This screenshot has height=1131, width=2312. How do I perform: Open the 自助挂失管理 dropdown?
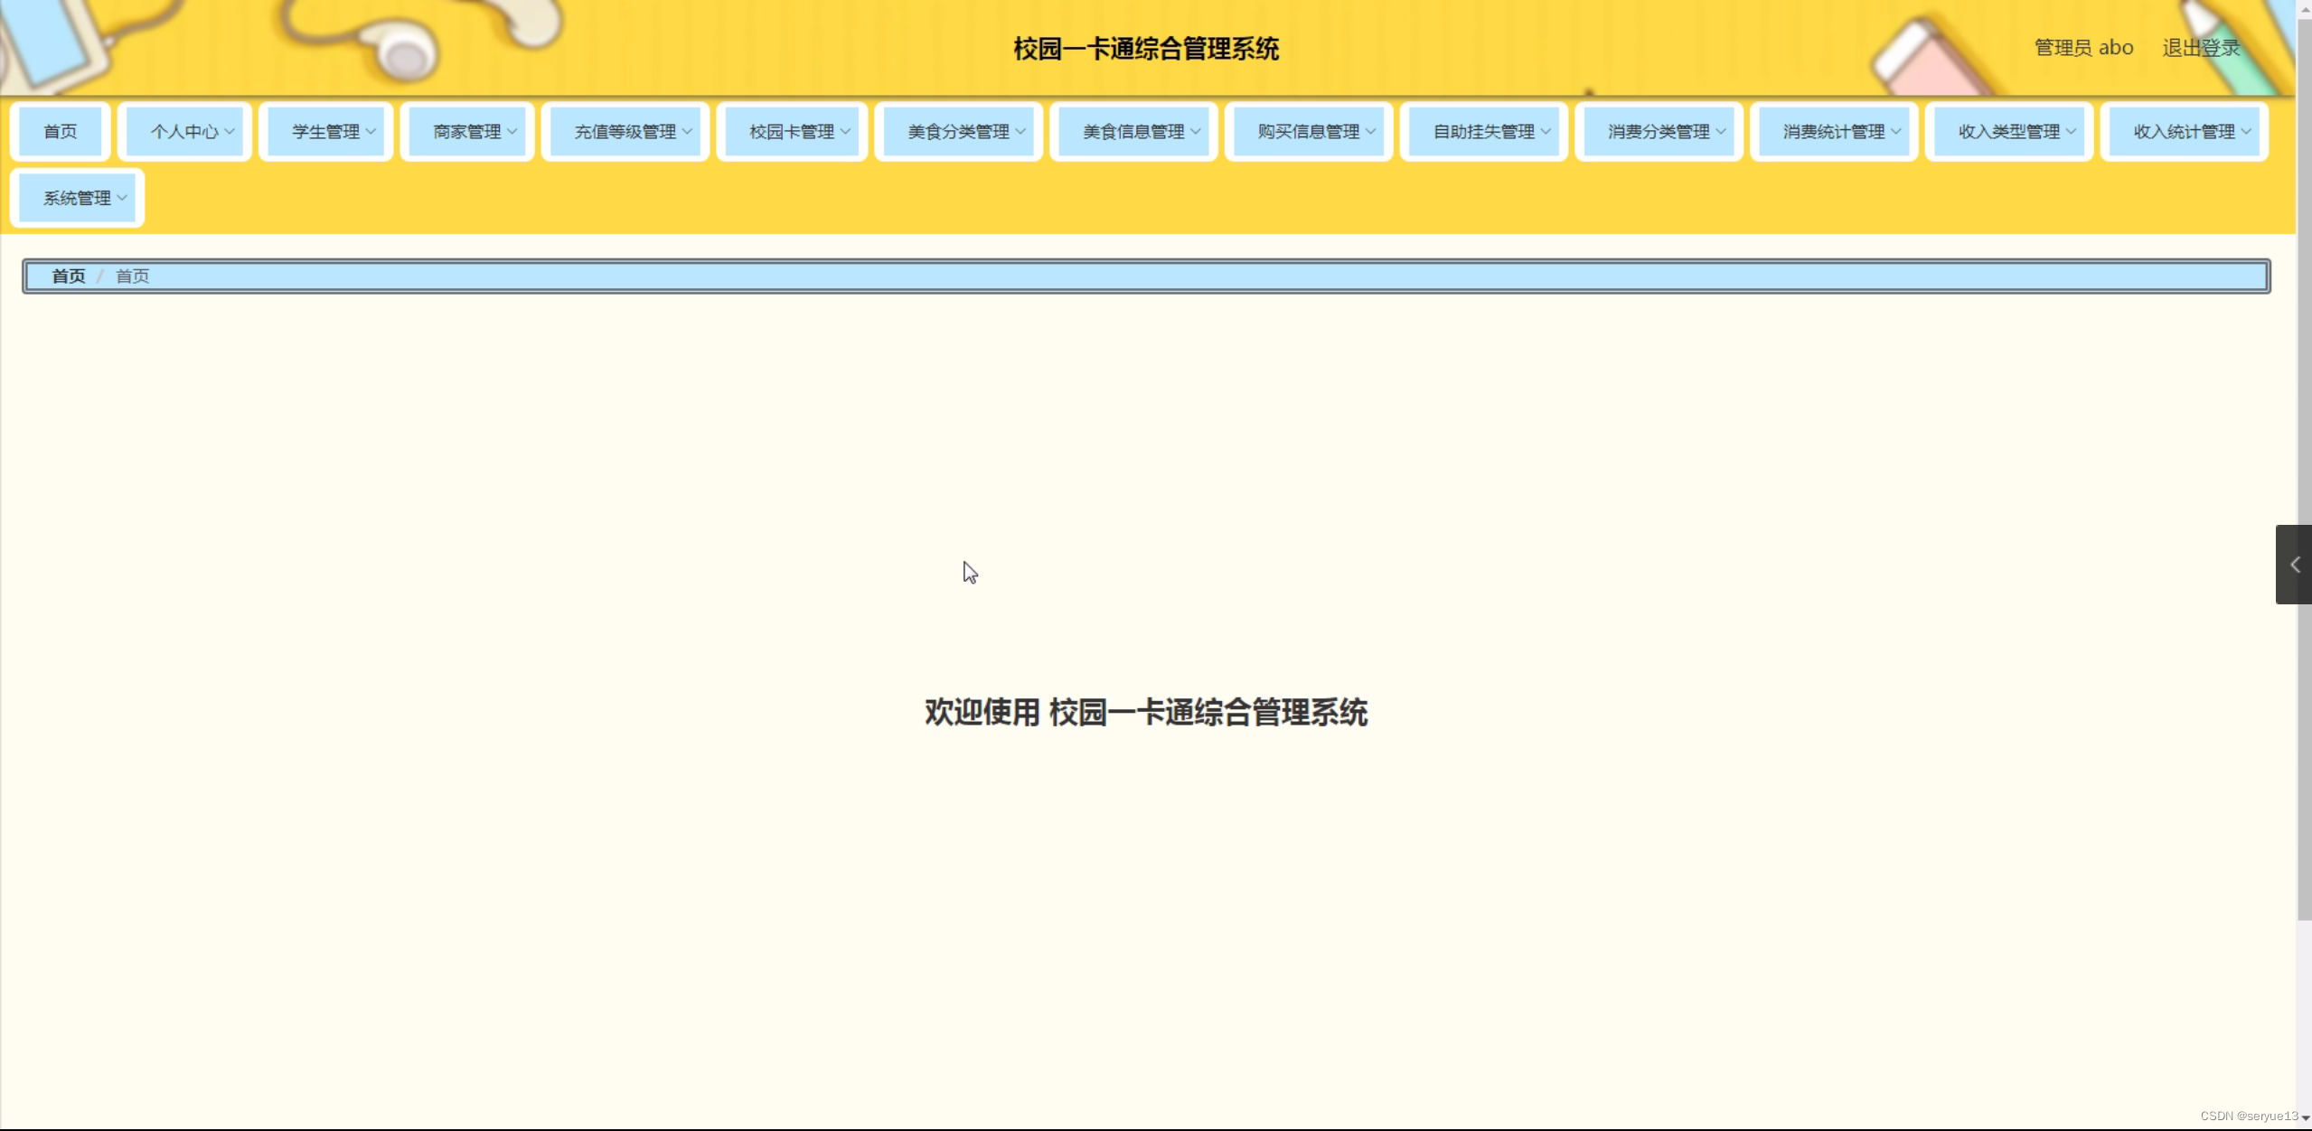pyautogui.click(x=1484, y=131)
